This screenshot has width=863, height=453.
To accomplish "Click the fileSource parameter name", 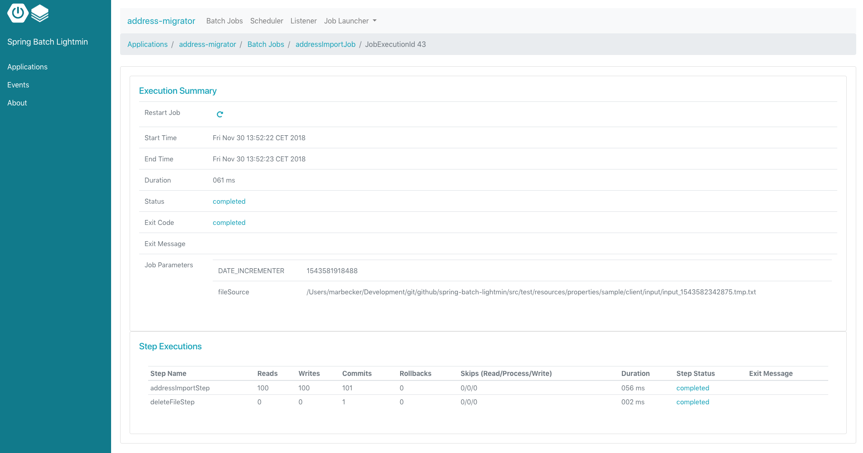I will 233,292.
